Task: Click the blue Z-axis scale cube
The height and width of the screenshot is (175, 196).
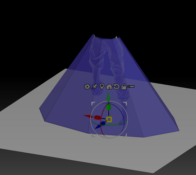Action: coord(103,123)
